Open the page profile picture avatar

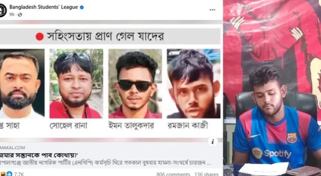tap(3, 10)
